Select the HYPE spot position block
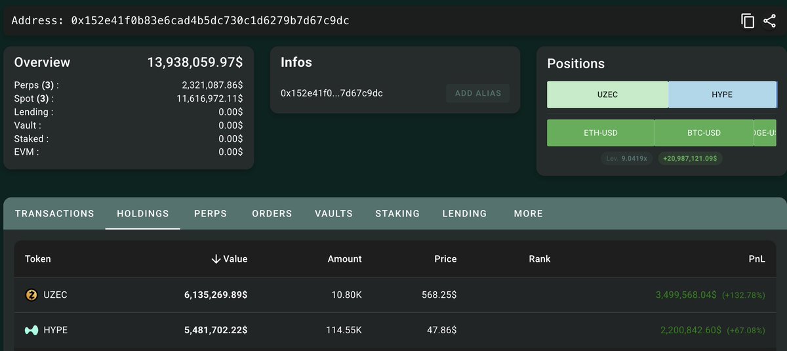This screenshot has width=787, height=351. [722, 94]
